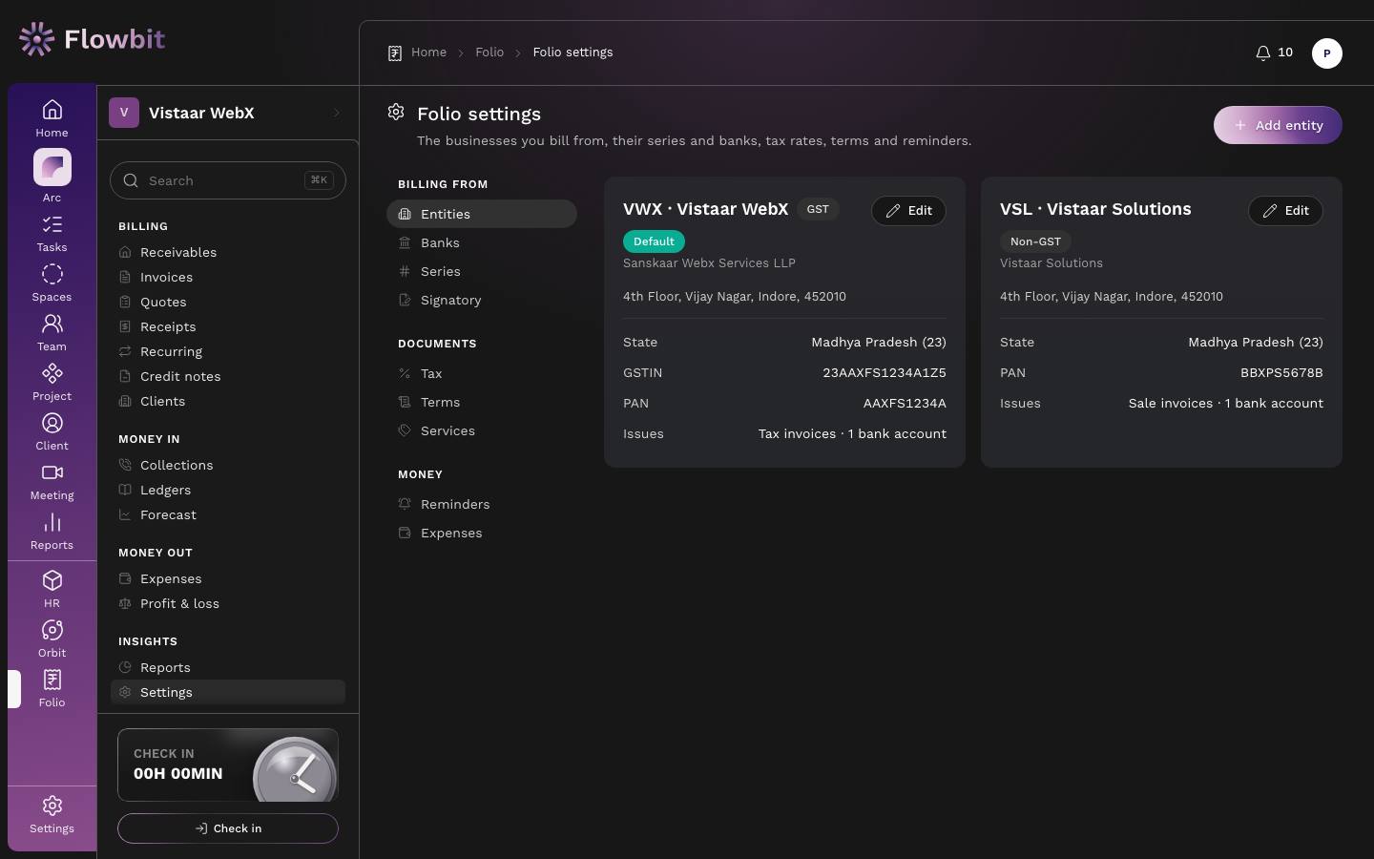Expand the Vistaar WebX workspace switcher
The image size is (1374, 859).
pos(227,113)
